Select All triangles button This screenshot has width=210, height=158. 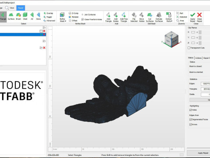(x=32, y=17)
